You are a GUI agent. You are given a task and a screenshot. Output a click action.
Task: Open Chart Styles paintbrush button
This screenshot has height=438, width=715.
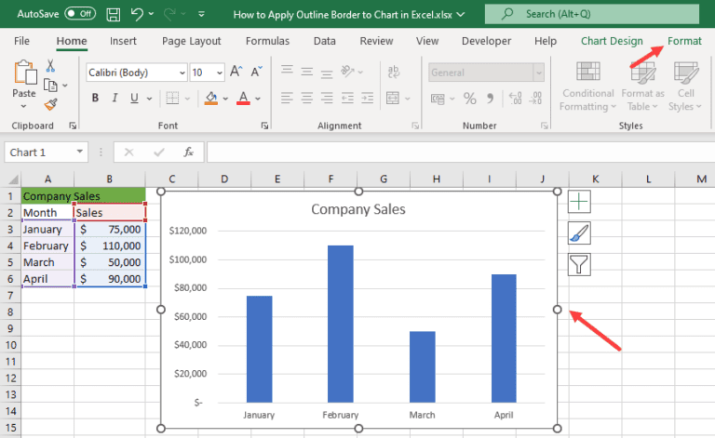pyautogui.click(x=579, y=233)
